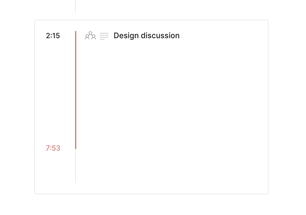Click the blank page area below the card
Image resolution: width=306 pixels, height=215 pixels.
[x=152, y=205]
